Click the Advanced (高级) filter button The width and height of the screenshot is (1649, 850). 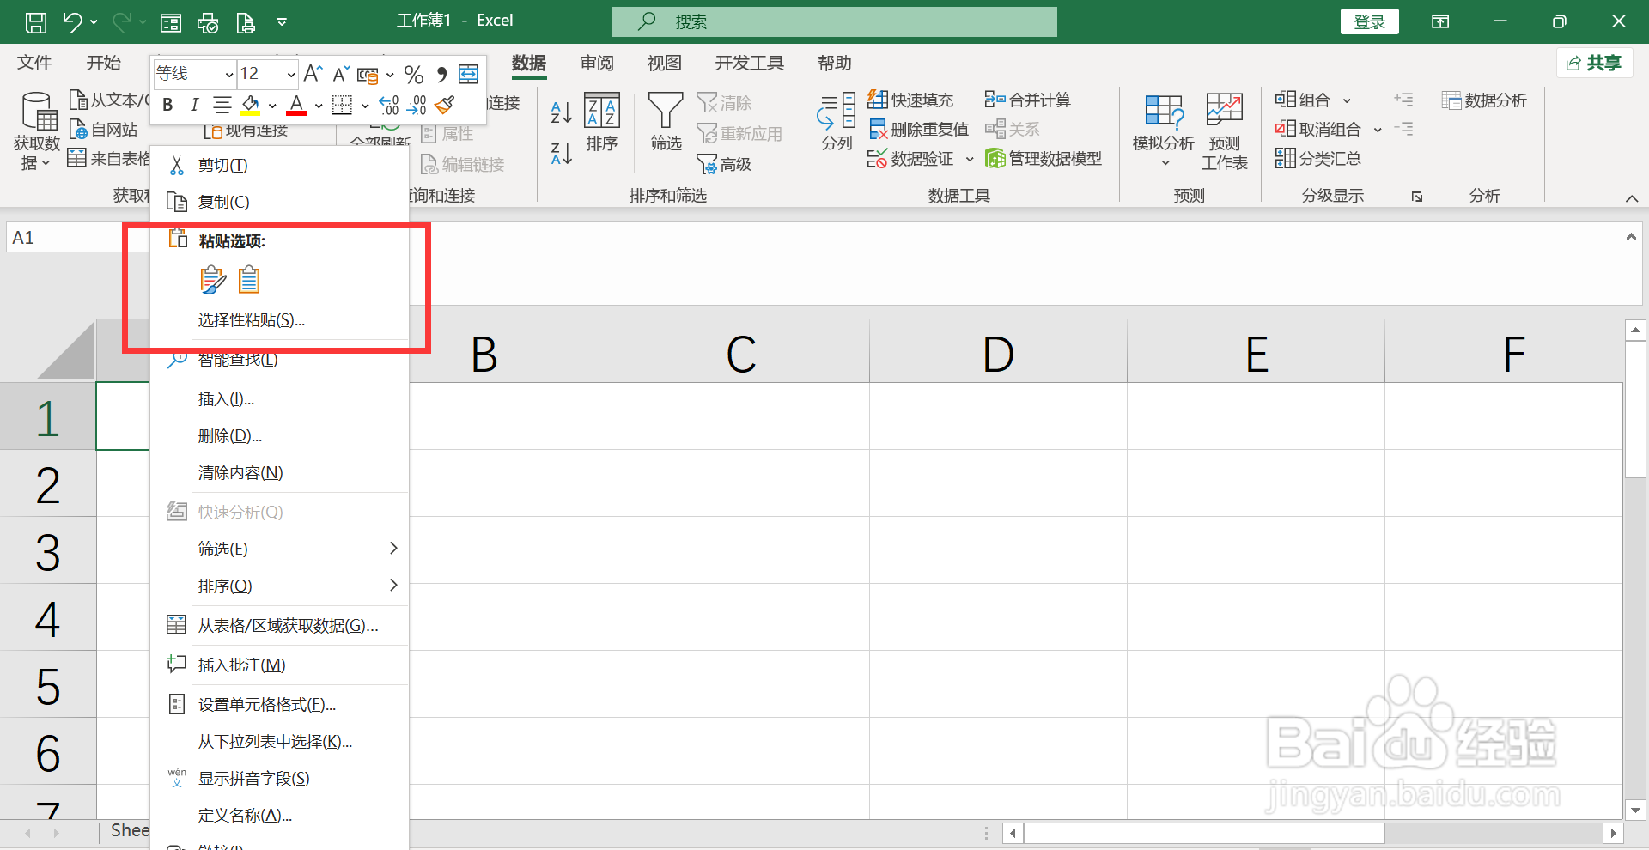click(x=724, y=163)
